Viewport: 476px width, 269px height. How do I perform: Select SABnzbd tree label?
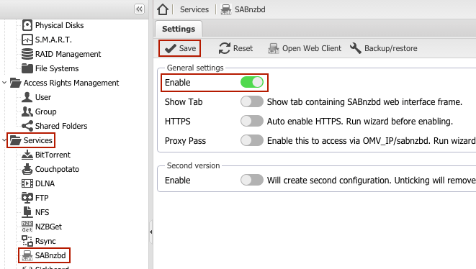[x=50, y=255]
